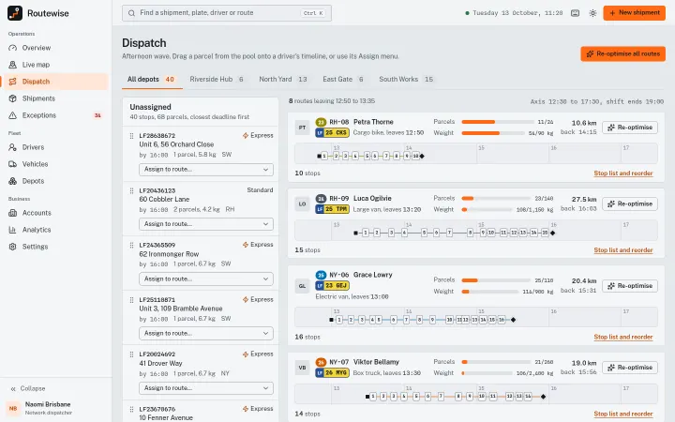
Task: Click the Routewise logo icon
Action: point(15,13)
